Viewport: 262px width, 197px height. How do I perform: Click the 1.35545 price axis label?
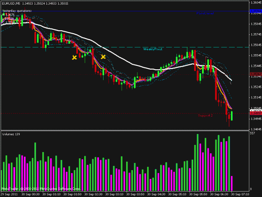pos(256,55)
